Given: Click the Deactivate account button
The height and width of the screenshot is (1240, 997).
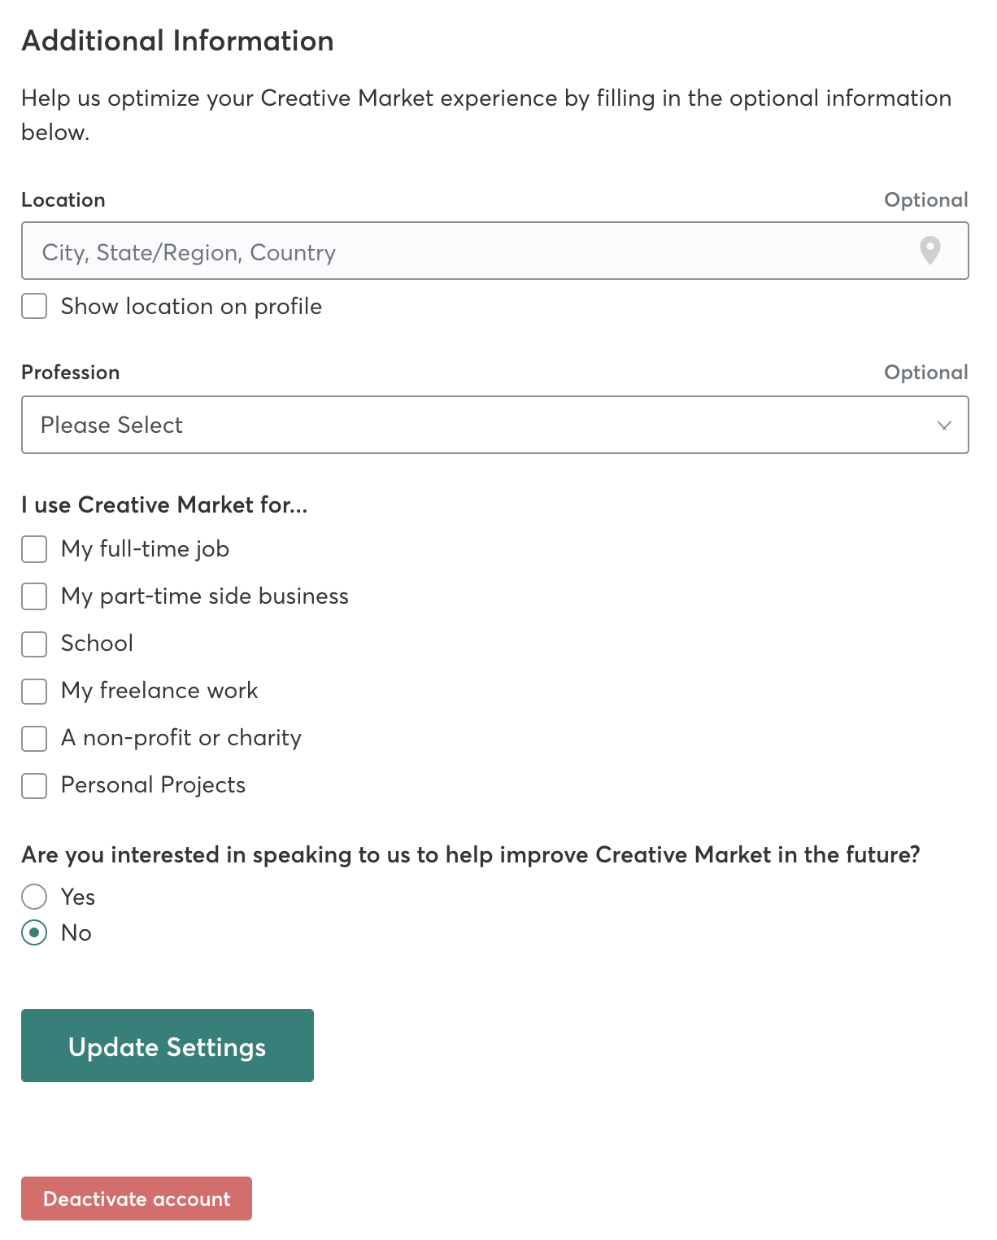Looking at the screenshot, I should (x=137, y=1199).
